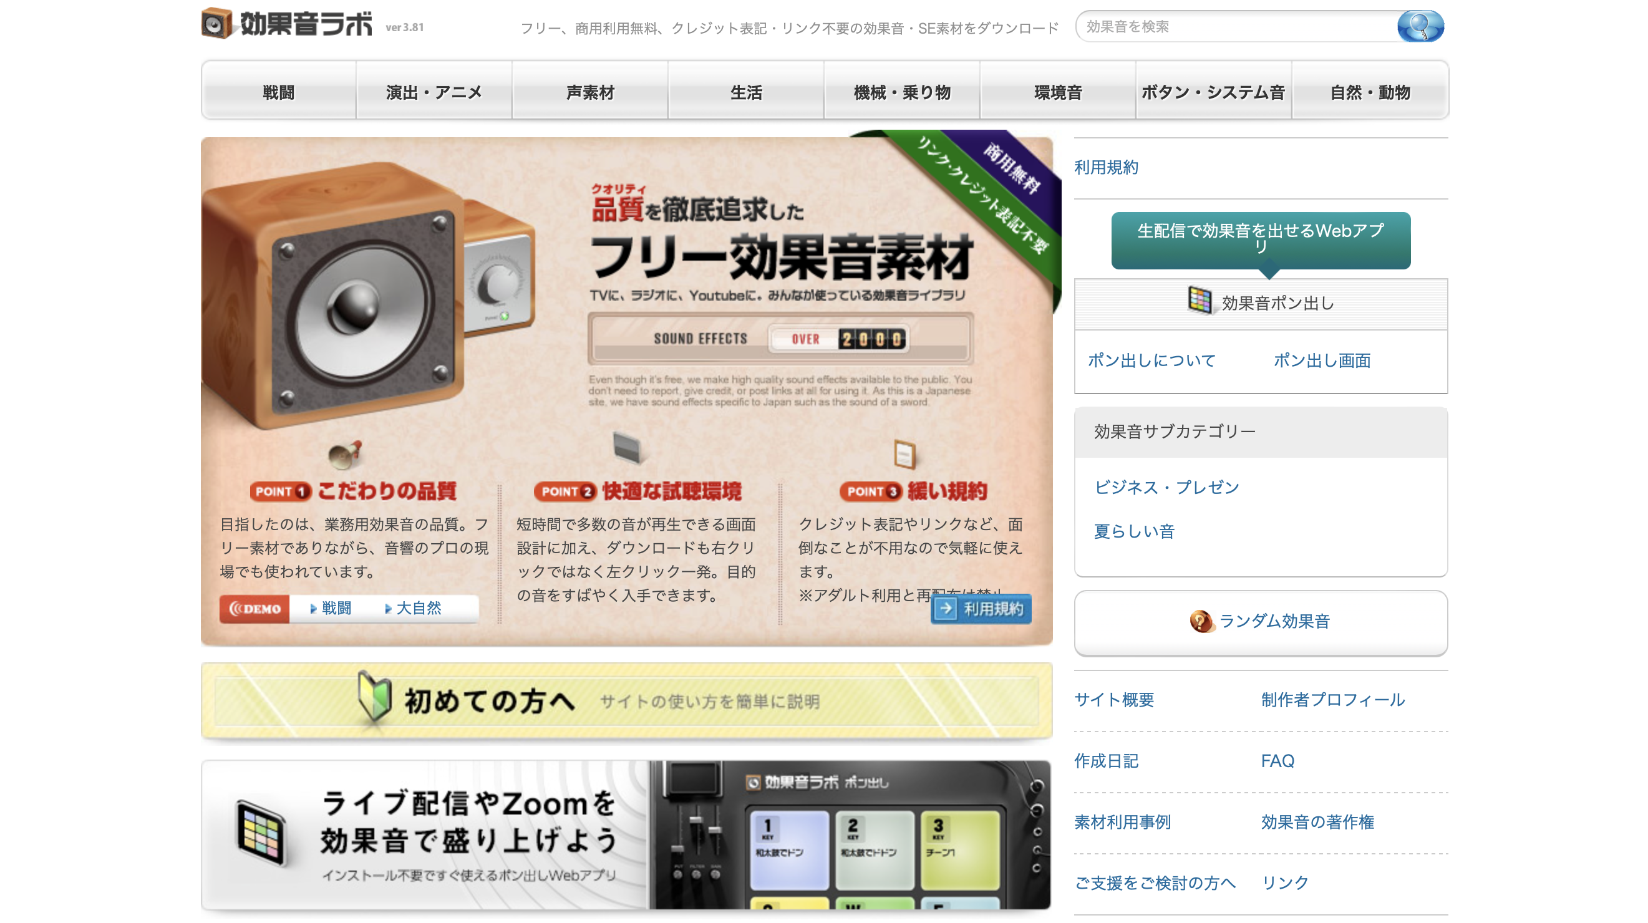The width and height of the screenshot is (1648, 923).
Task: Click the ランダム効果音 question mark icon
Action: click(x=1201, y=621)
